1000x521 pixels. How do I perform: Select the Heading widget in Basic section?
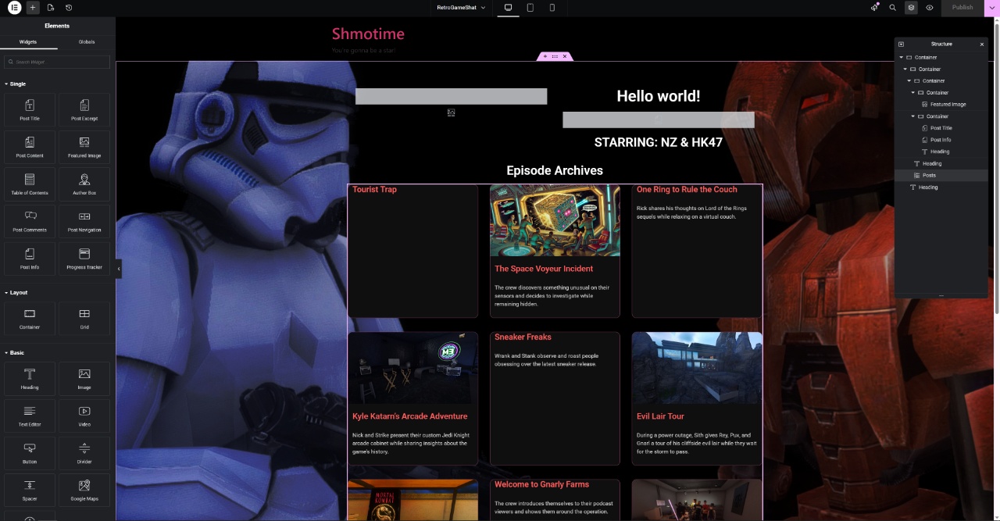30,379
